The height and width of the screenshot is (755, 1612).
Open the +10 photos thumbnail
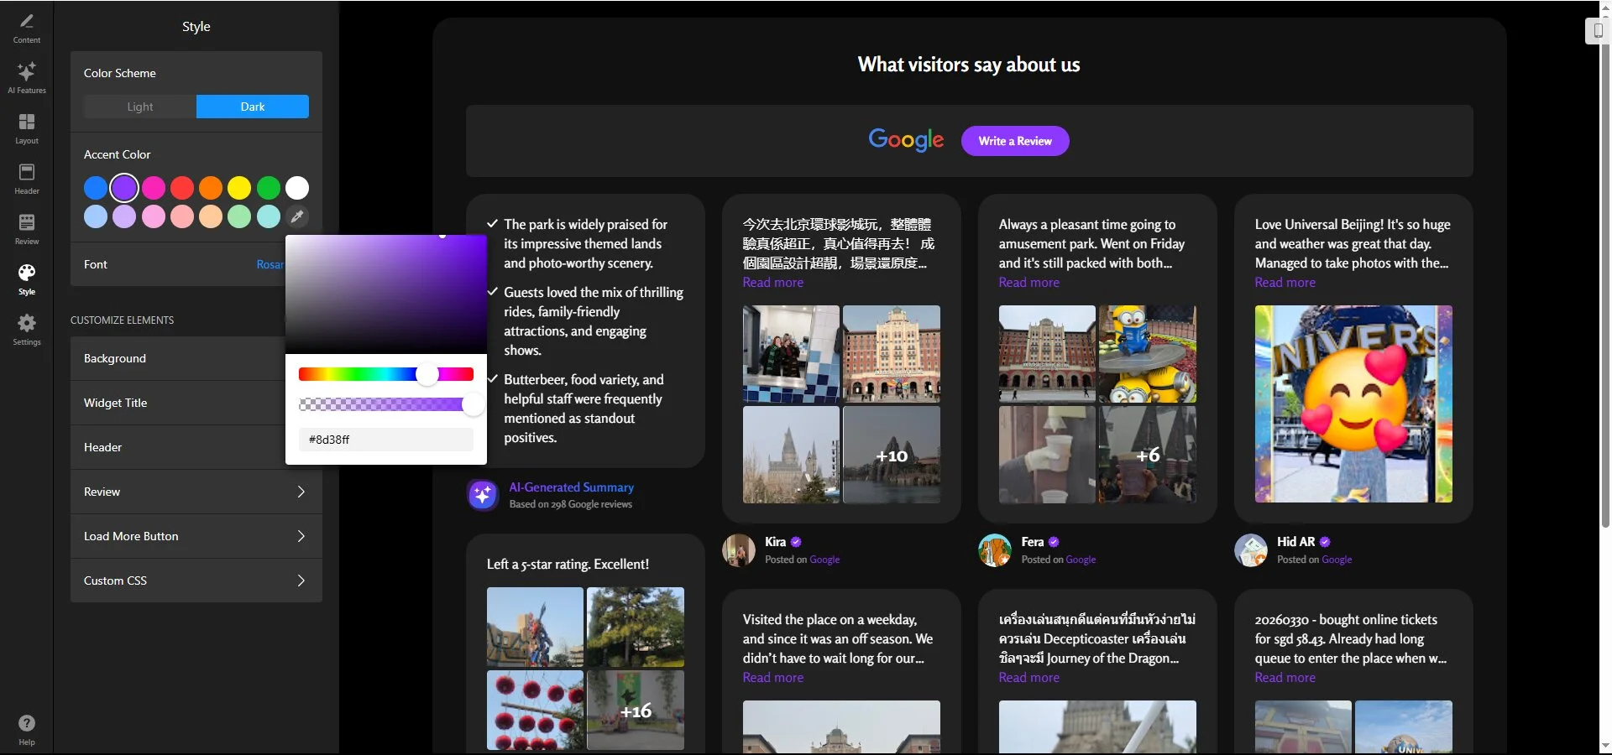click(892, 455)
